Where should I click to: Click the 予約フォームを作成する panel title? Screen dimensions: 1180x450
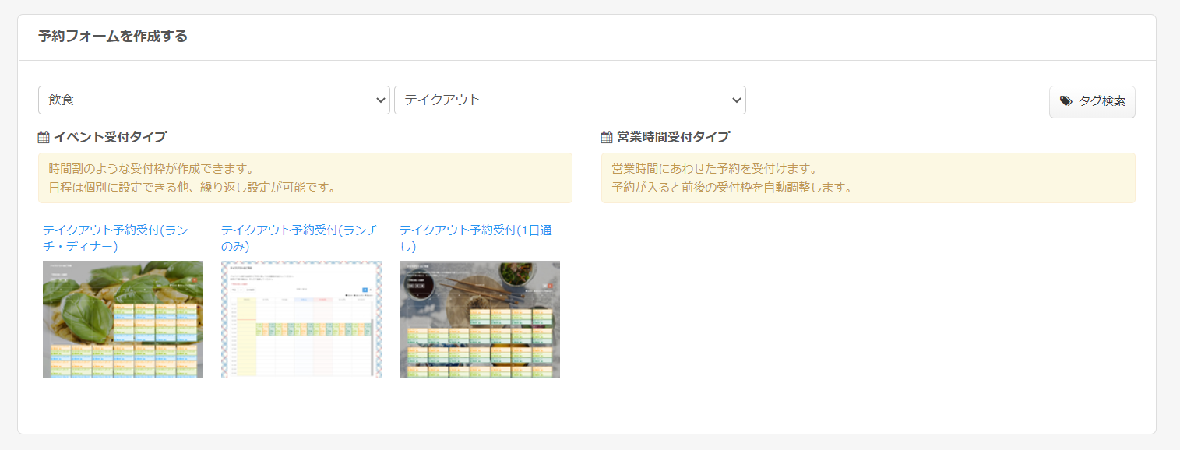[x=113, y=37]
